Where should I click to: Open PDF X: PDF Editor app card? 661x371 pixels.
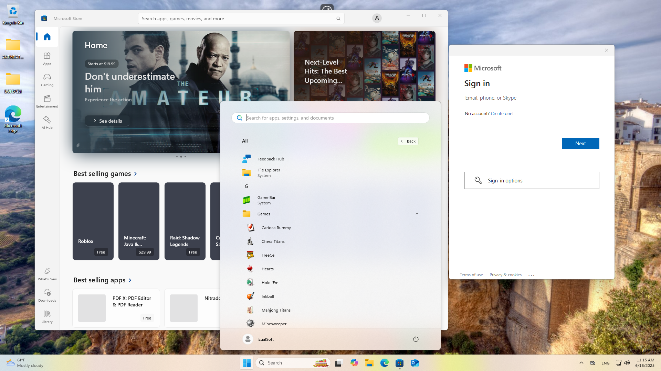coord(116,308)
